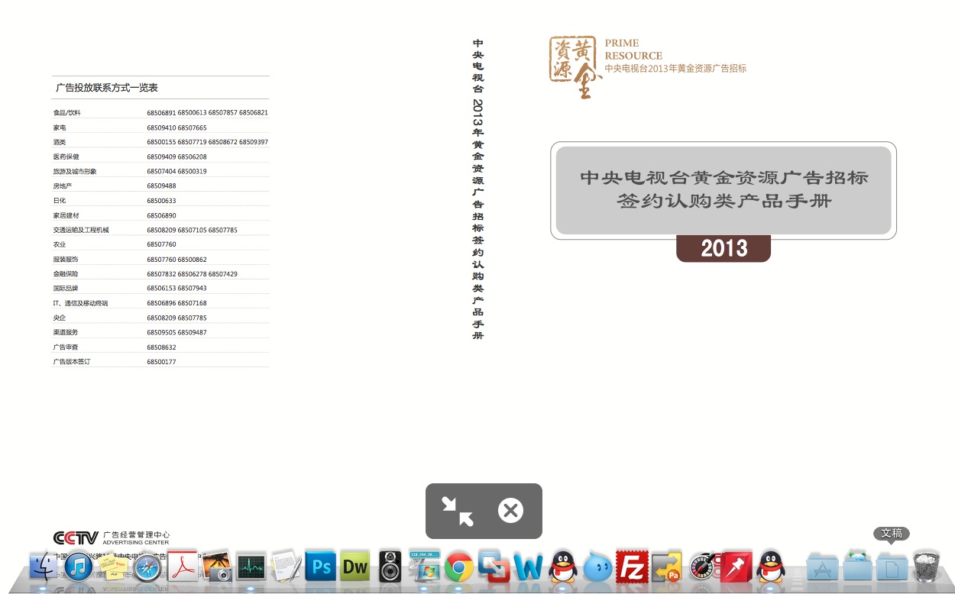Click the title 中央电视台黄金资源广告招标
Screen dimensions: 955x594
[724, 178]
